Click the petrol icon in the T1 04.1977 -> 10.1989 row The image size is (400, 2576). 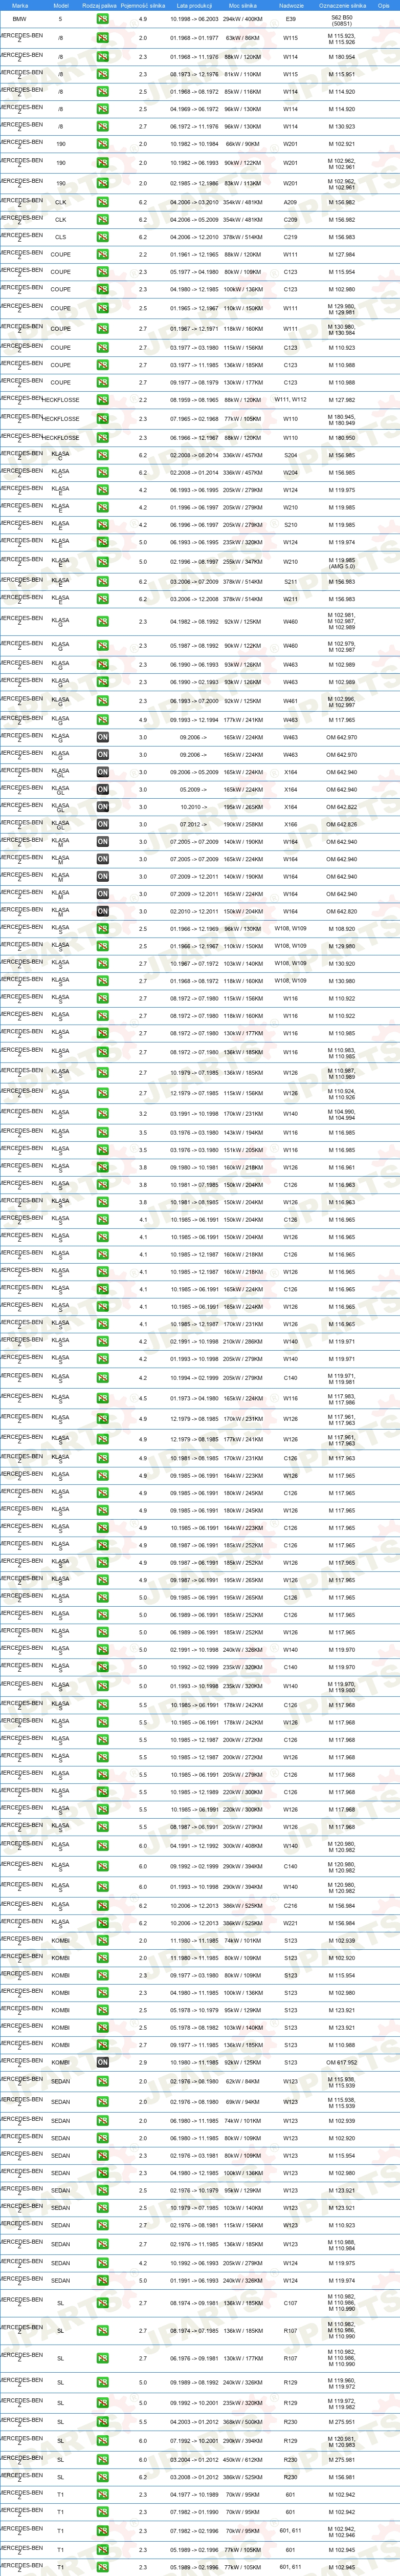pos(102,2495)
